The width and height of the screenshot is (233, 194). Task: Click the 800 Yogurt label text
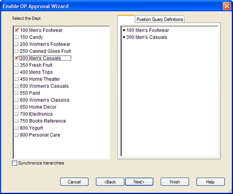32,128
